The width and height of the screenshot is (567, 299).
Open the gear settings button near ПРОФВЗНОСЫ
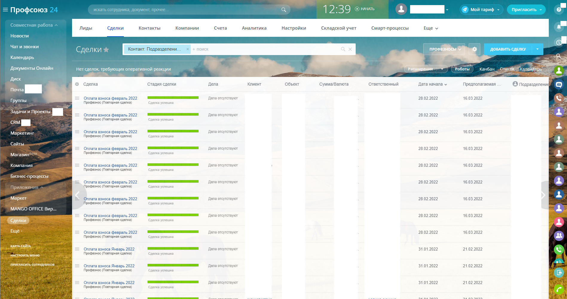474,49
